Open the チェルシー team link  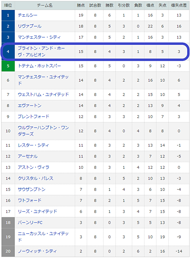tap(27, 15)
